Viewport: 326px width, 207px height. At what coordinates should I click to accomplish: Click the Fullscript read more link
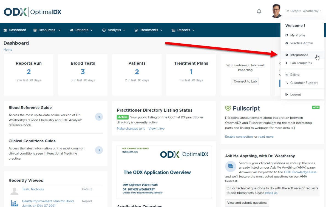click(x=266, y=137)
